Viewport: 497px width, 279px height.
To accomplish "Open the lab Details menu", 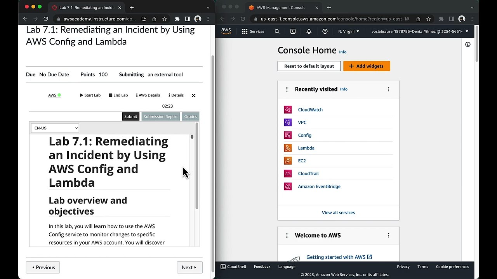I will coord(176,95).
